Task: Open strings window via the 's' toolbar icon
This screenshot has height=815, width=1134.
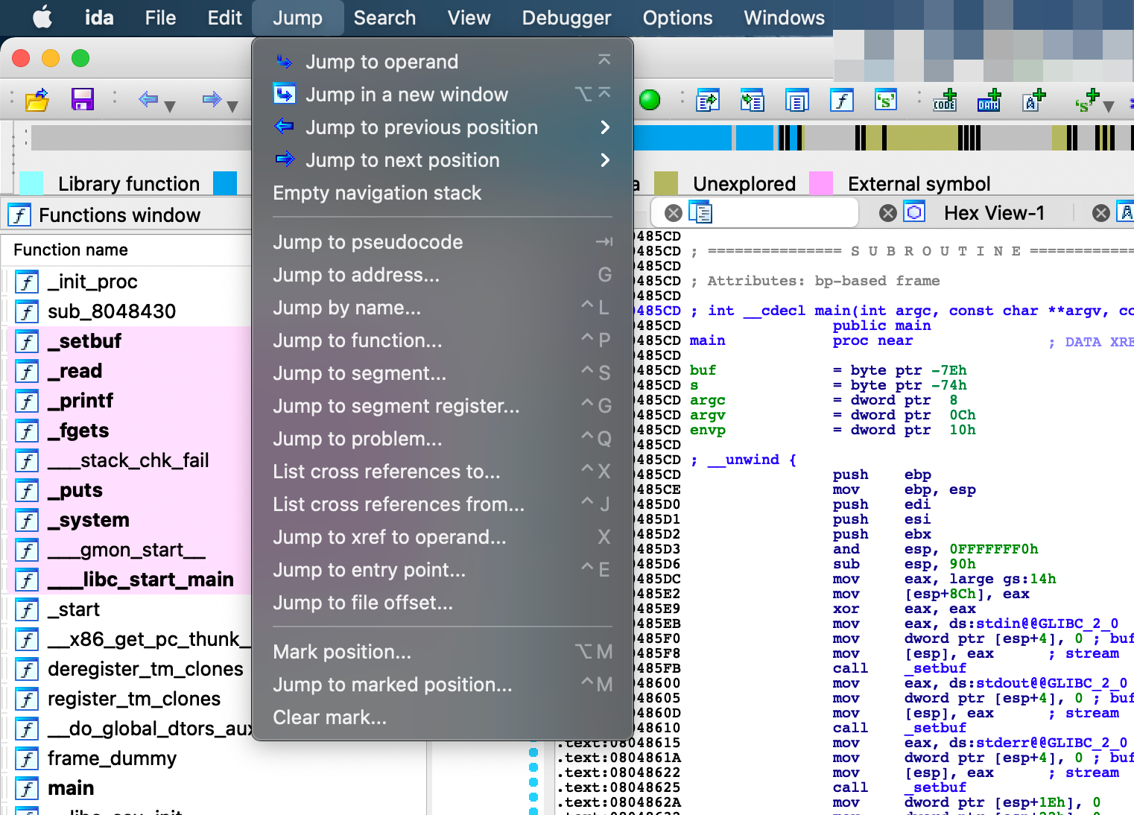Action: [886, 100]
